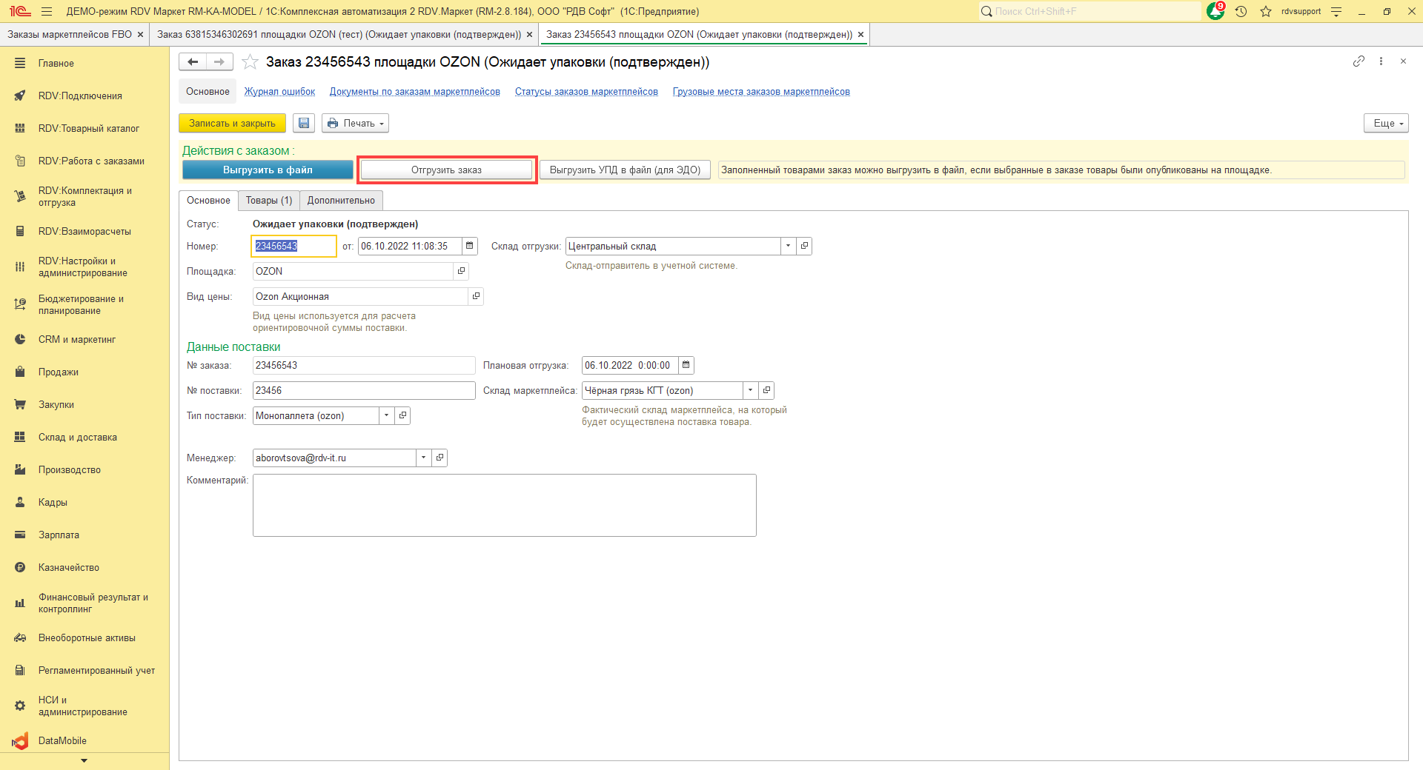This screenshot has height=770, width=1423.
Task: Open the history clock icon
Action: [1241, 11]
